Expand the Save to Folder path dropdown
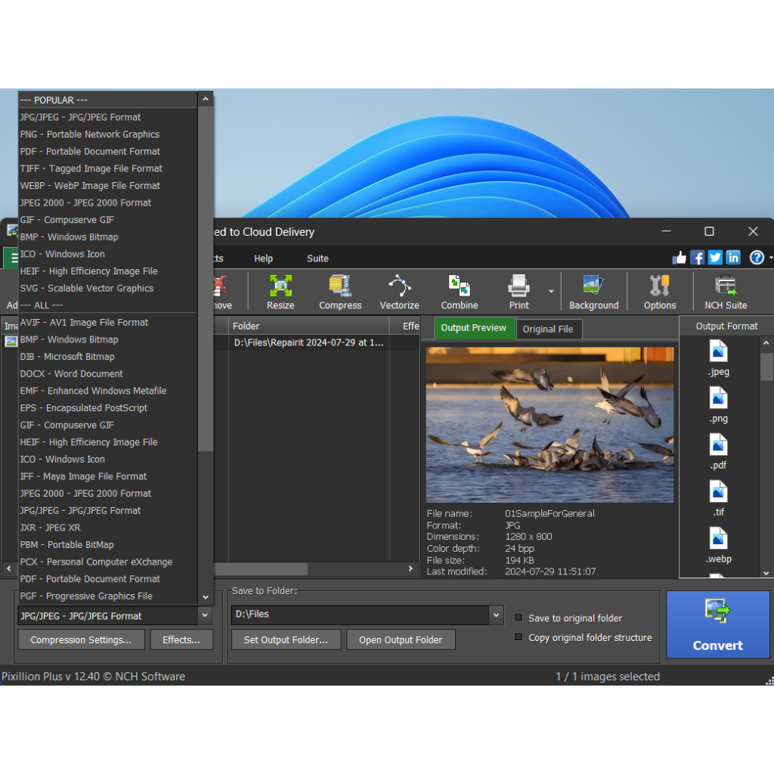 (496, 615)
